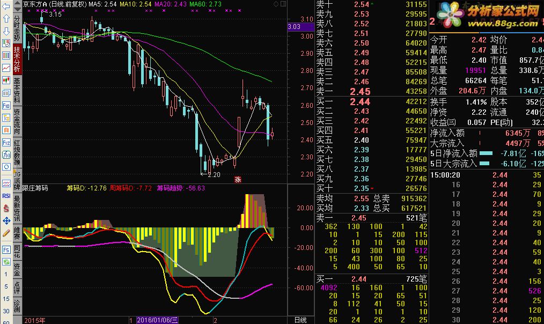Click the 2015年 timeline label
Image resolution: width=544 pixels, height=324 pixels.
point(34,320)
